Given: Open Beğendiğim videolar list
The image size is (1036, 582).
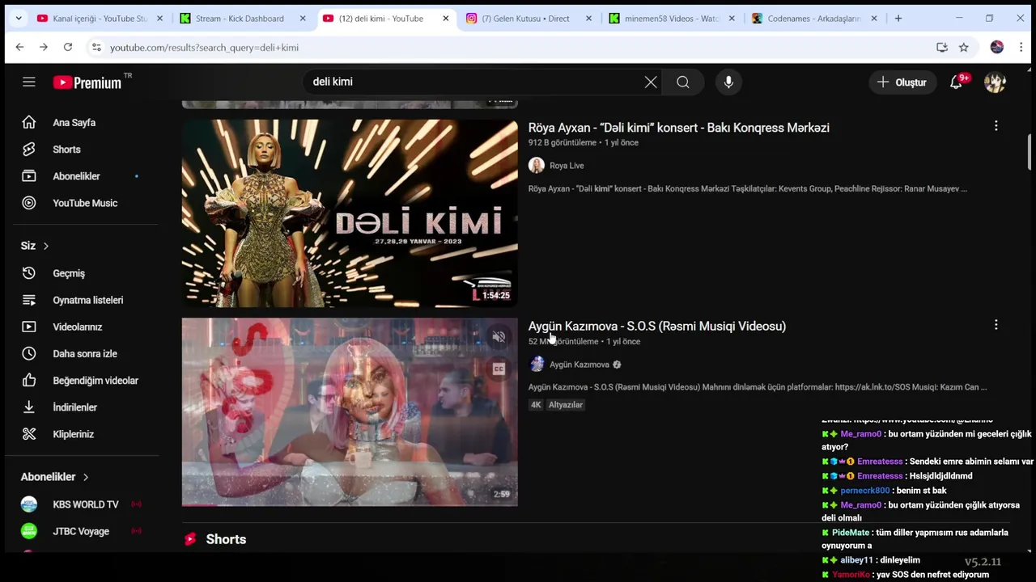Looking at the screenshot, I should (x=96, y=380).
